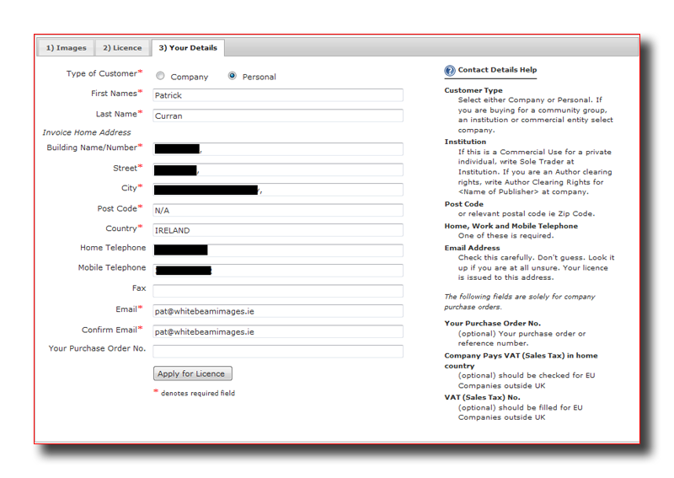The image size is (674, 478).
Task: Select the Company radio button
Action: (160, 76)
